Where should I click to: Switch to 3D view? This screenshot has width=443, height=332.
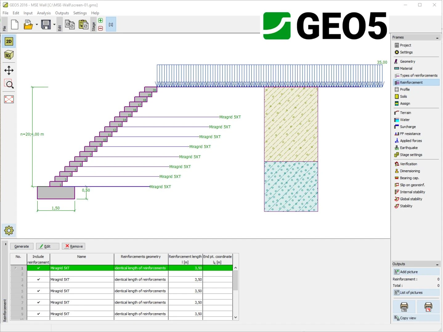pos(9,55)
